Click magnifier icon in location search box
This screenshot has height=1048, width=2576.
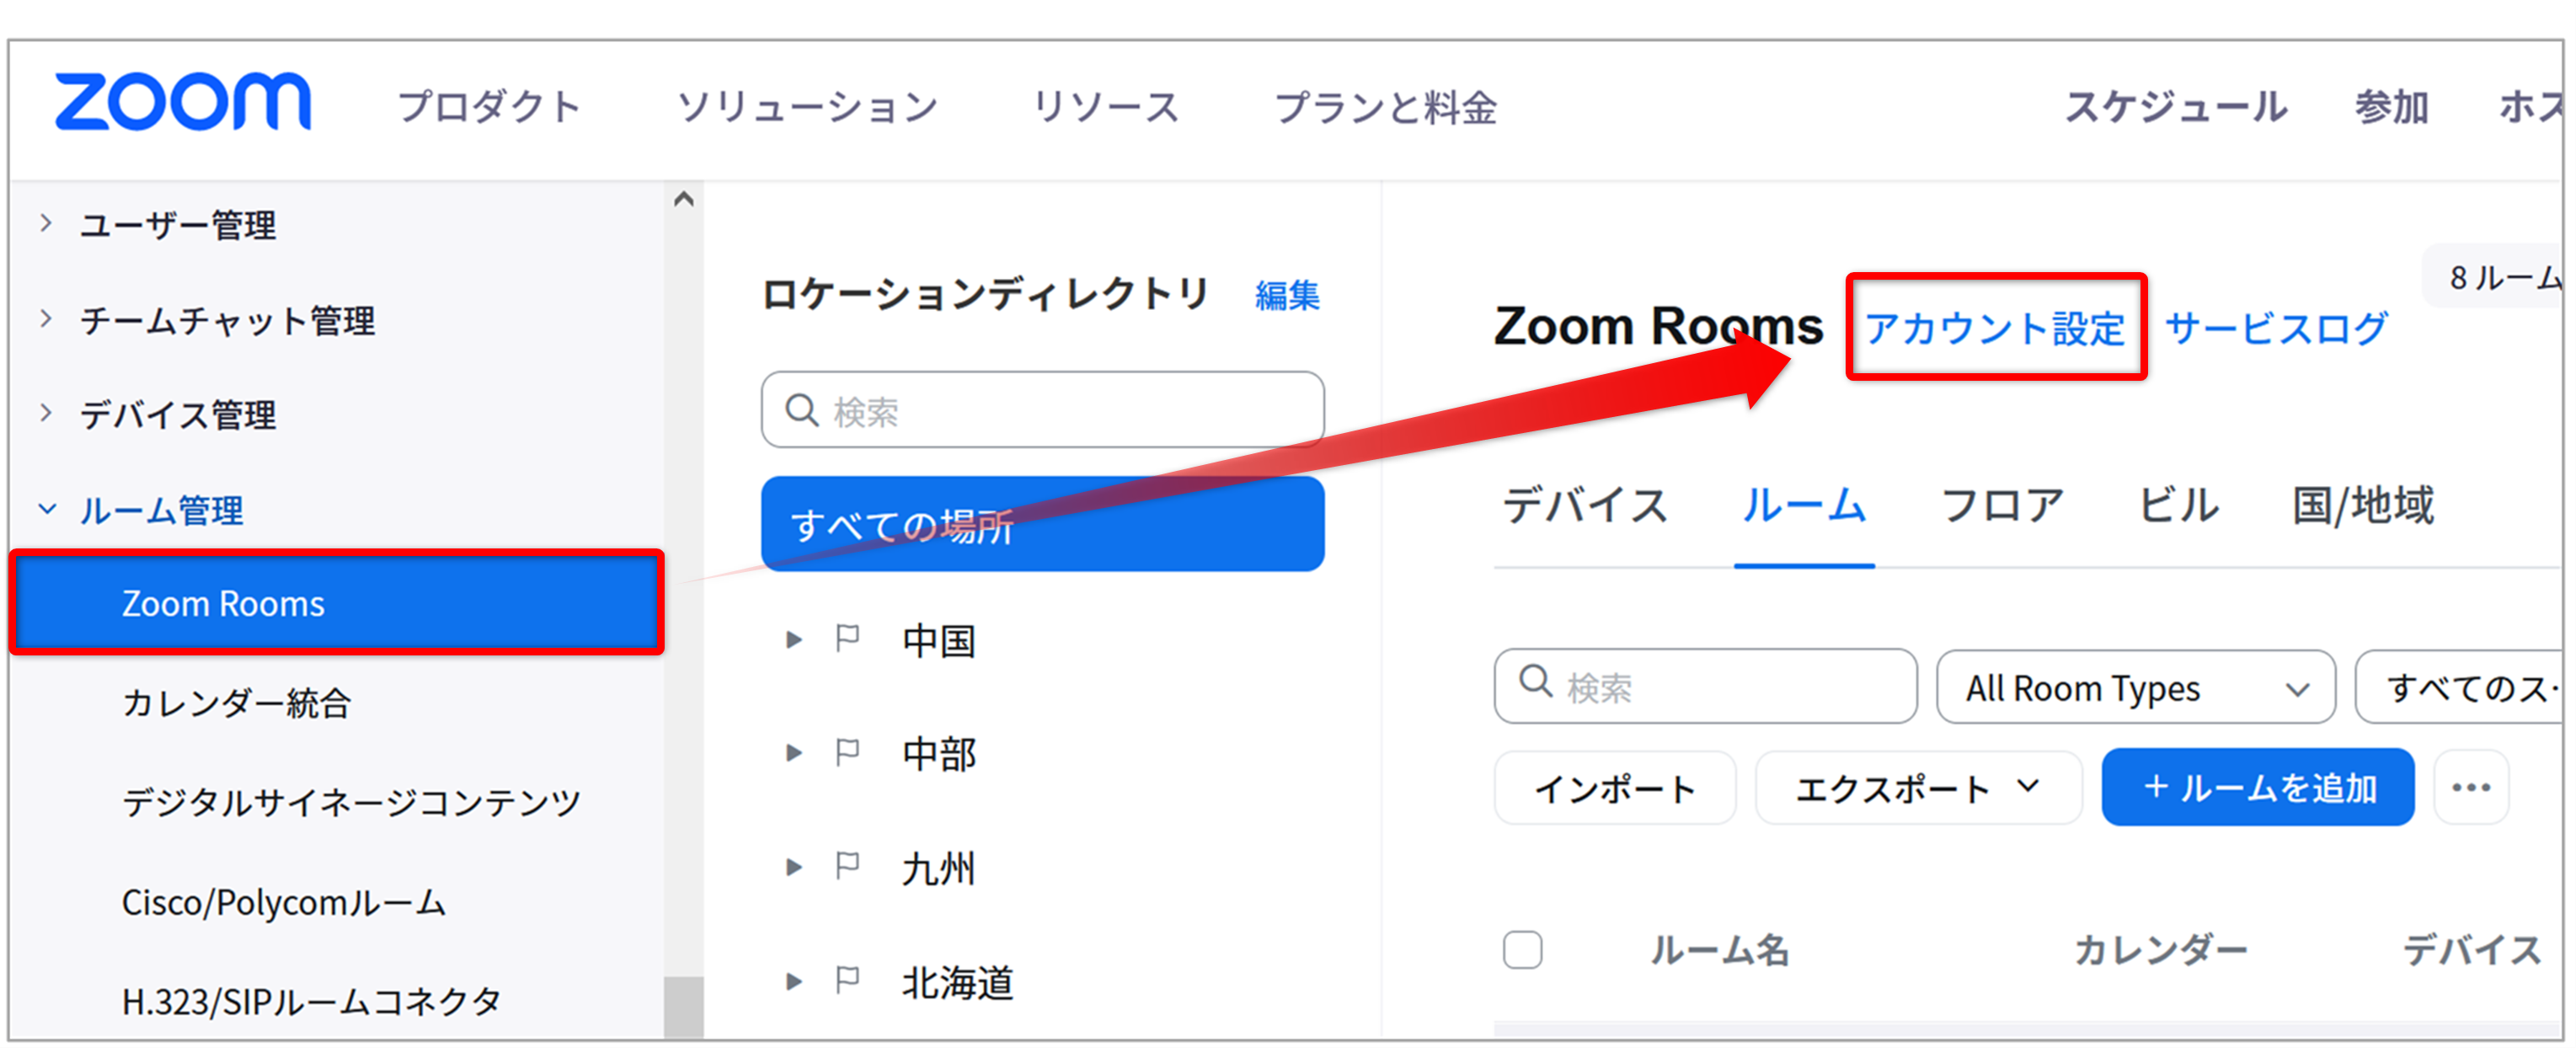(x=802, y=409)
